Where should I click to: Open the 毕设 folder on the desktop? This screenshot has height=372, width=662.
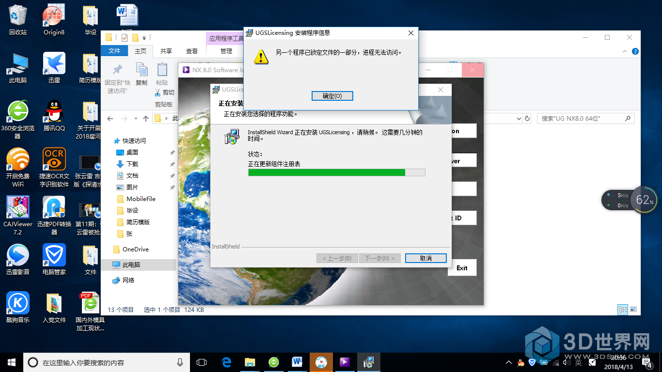point(90,20)
